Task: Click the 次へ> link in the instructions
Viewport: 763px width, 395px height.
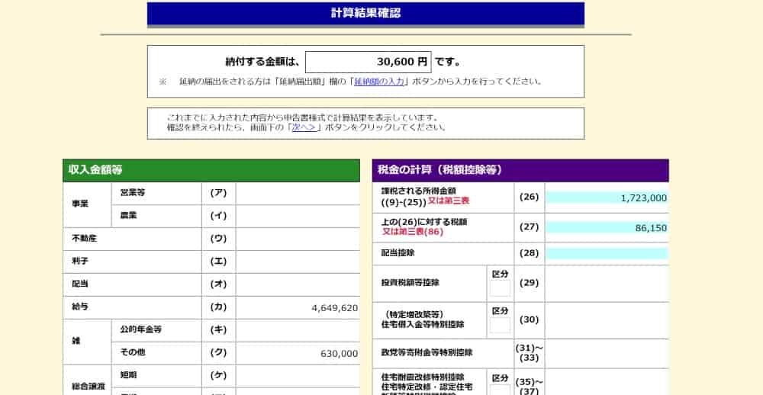Action: pos(304,127)
